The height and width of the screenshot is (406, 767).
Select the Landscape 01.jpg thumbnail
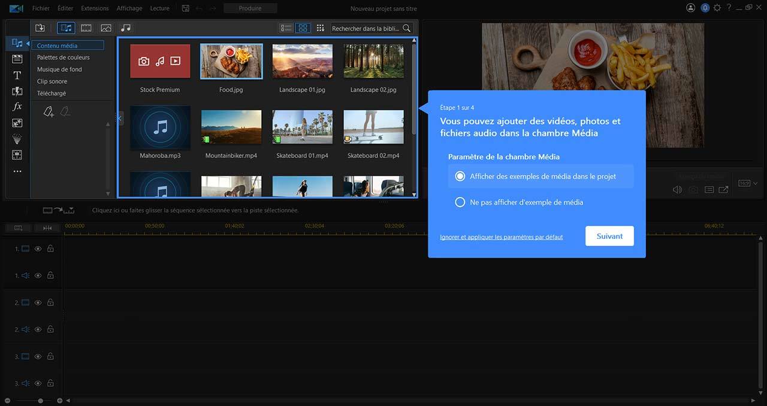click(x=302, y=62)
